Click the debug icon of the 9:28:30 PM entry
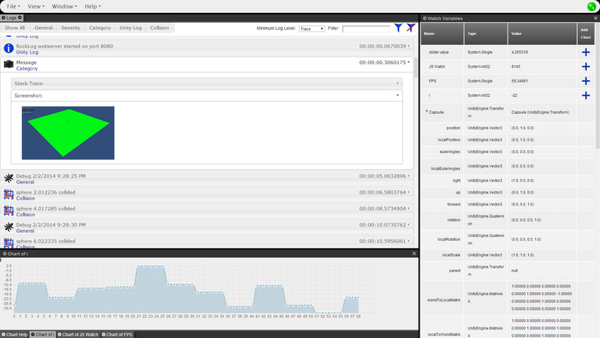The height and width of the screenshot is (338, 600). coord(8,227)
